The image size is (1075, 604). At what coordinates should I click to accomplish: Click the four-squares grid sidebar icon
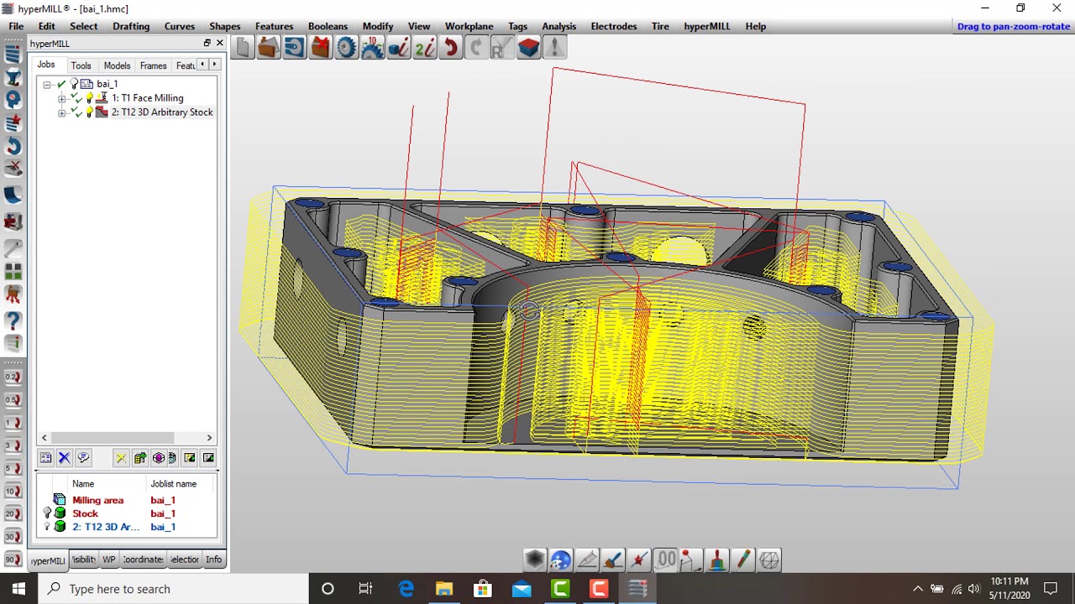tap(13, 271)
